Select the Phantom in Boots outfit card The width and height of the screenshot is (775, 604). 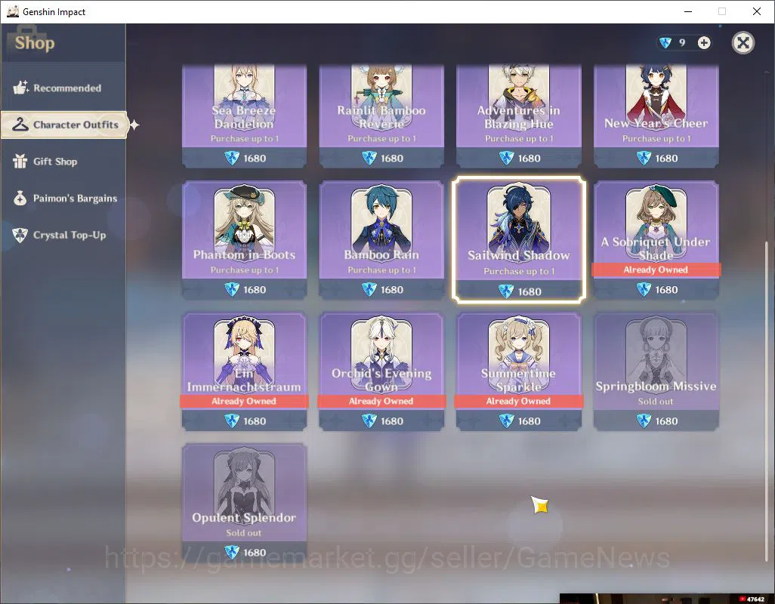(244, 240)
